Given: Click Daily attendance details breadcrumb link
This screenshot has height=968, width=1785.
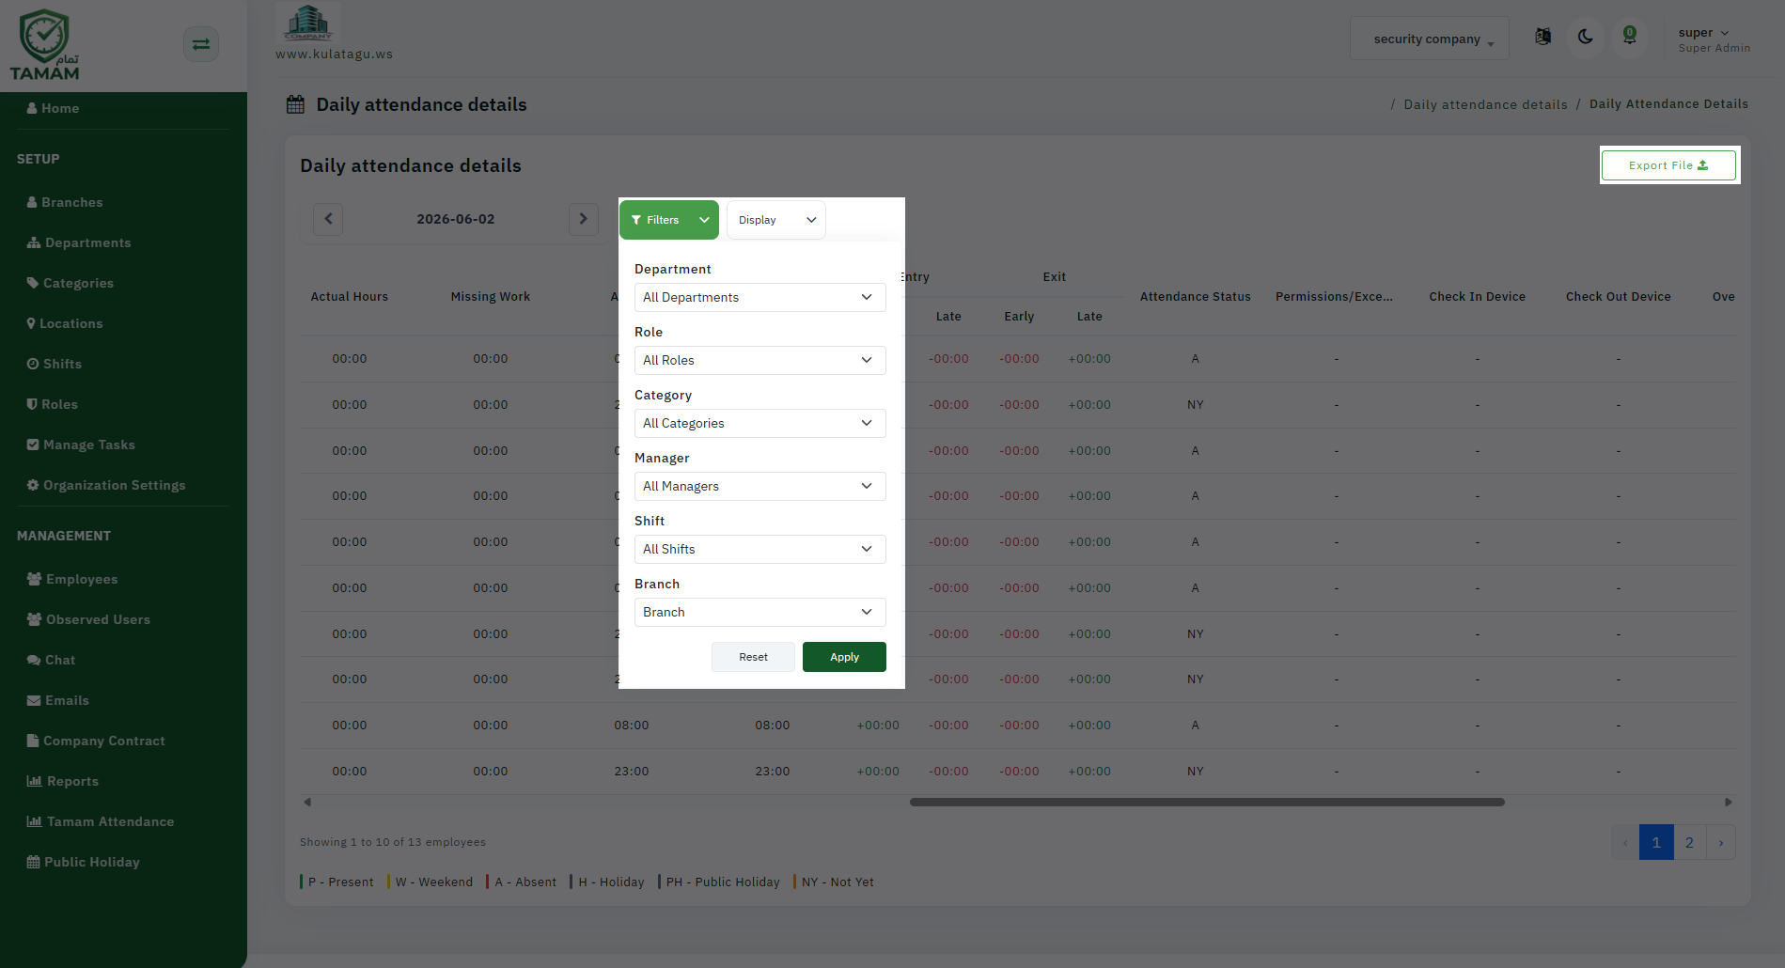Looking at the screenshot, I should click(1485, 104).
